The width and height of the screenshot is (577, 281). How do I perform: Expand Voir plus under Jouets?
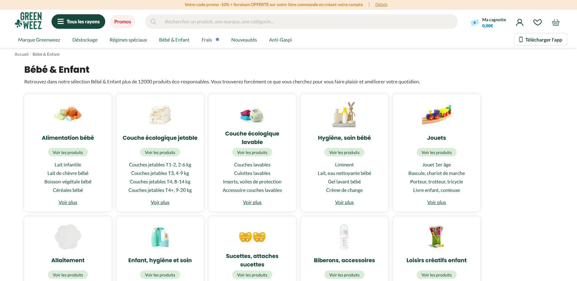(437, 202)
